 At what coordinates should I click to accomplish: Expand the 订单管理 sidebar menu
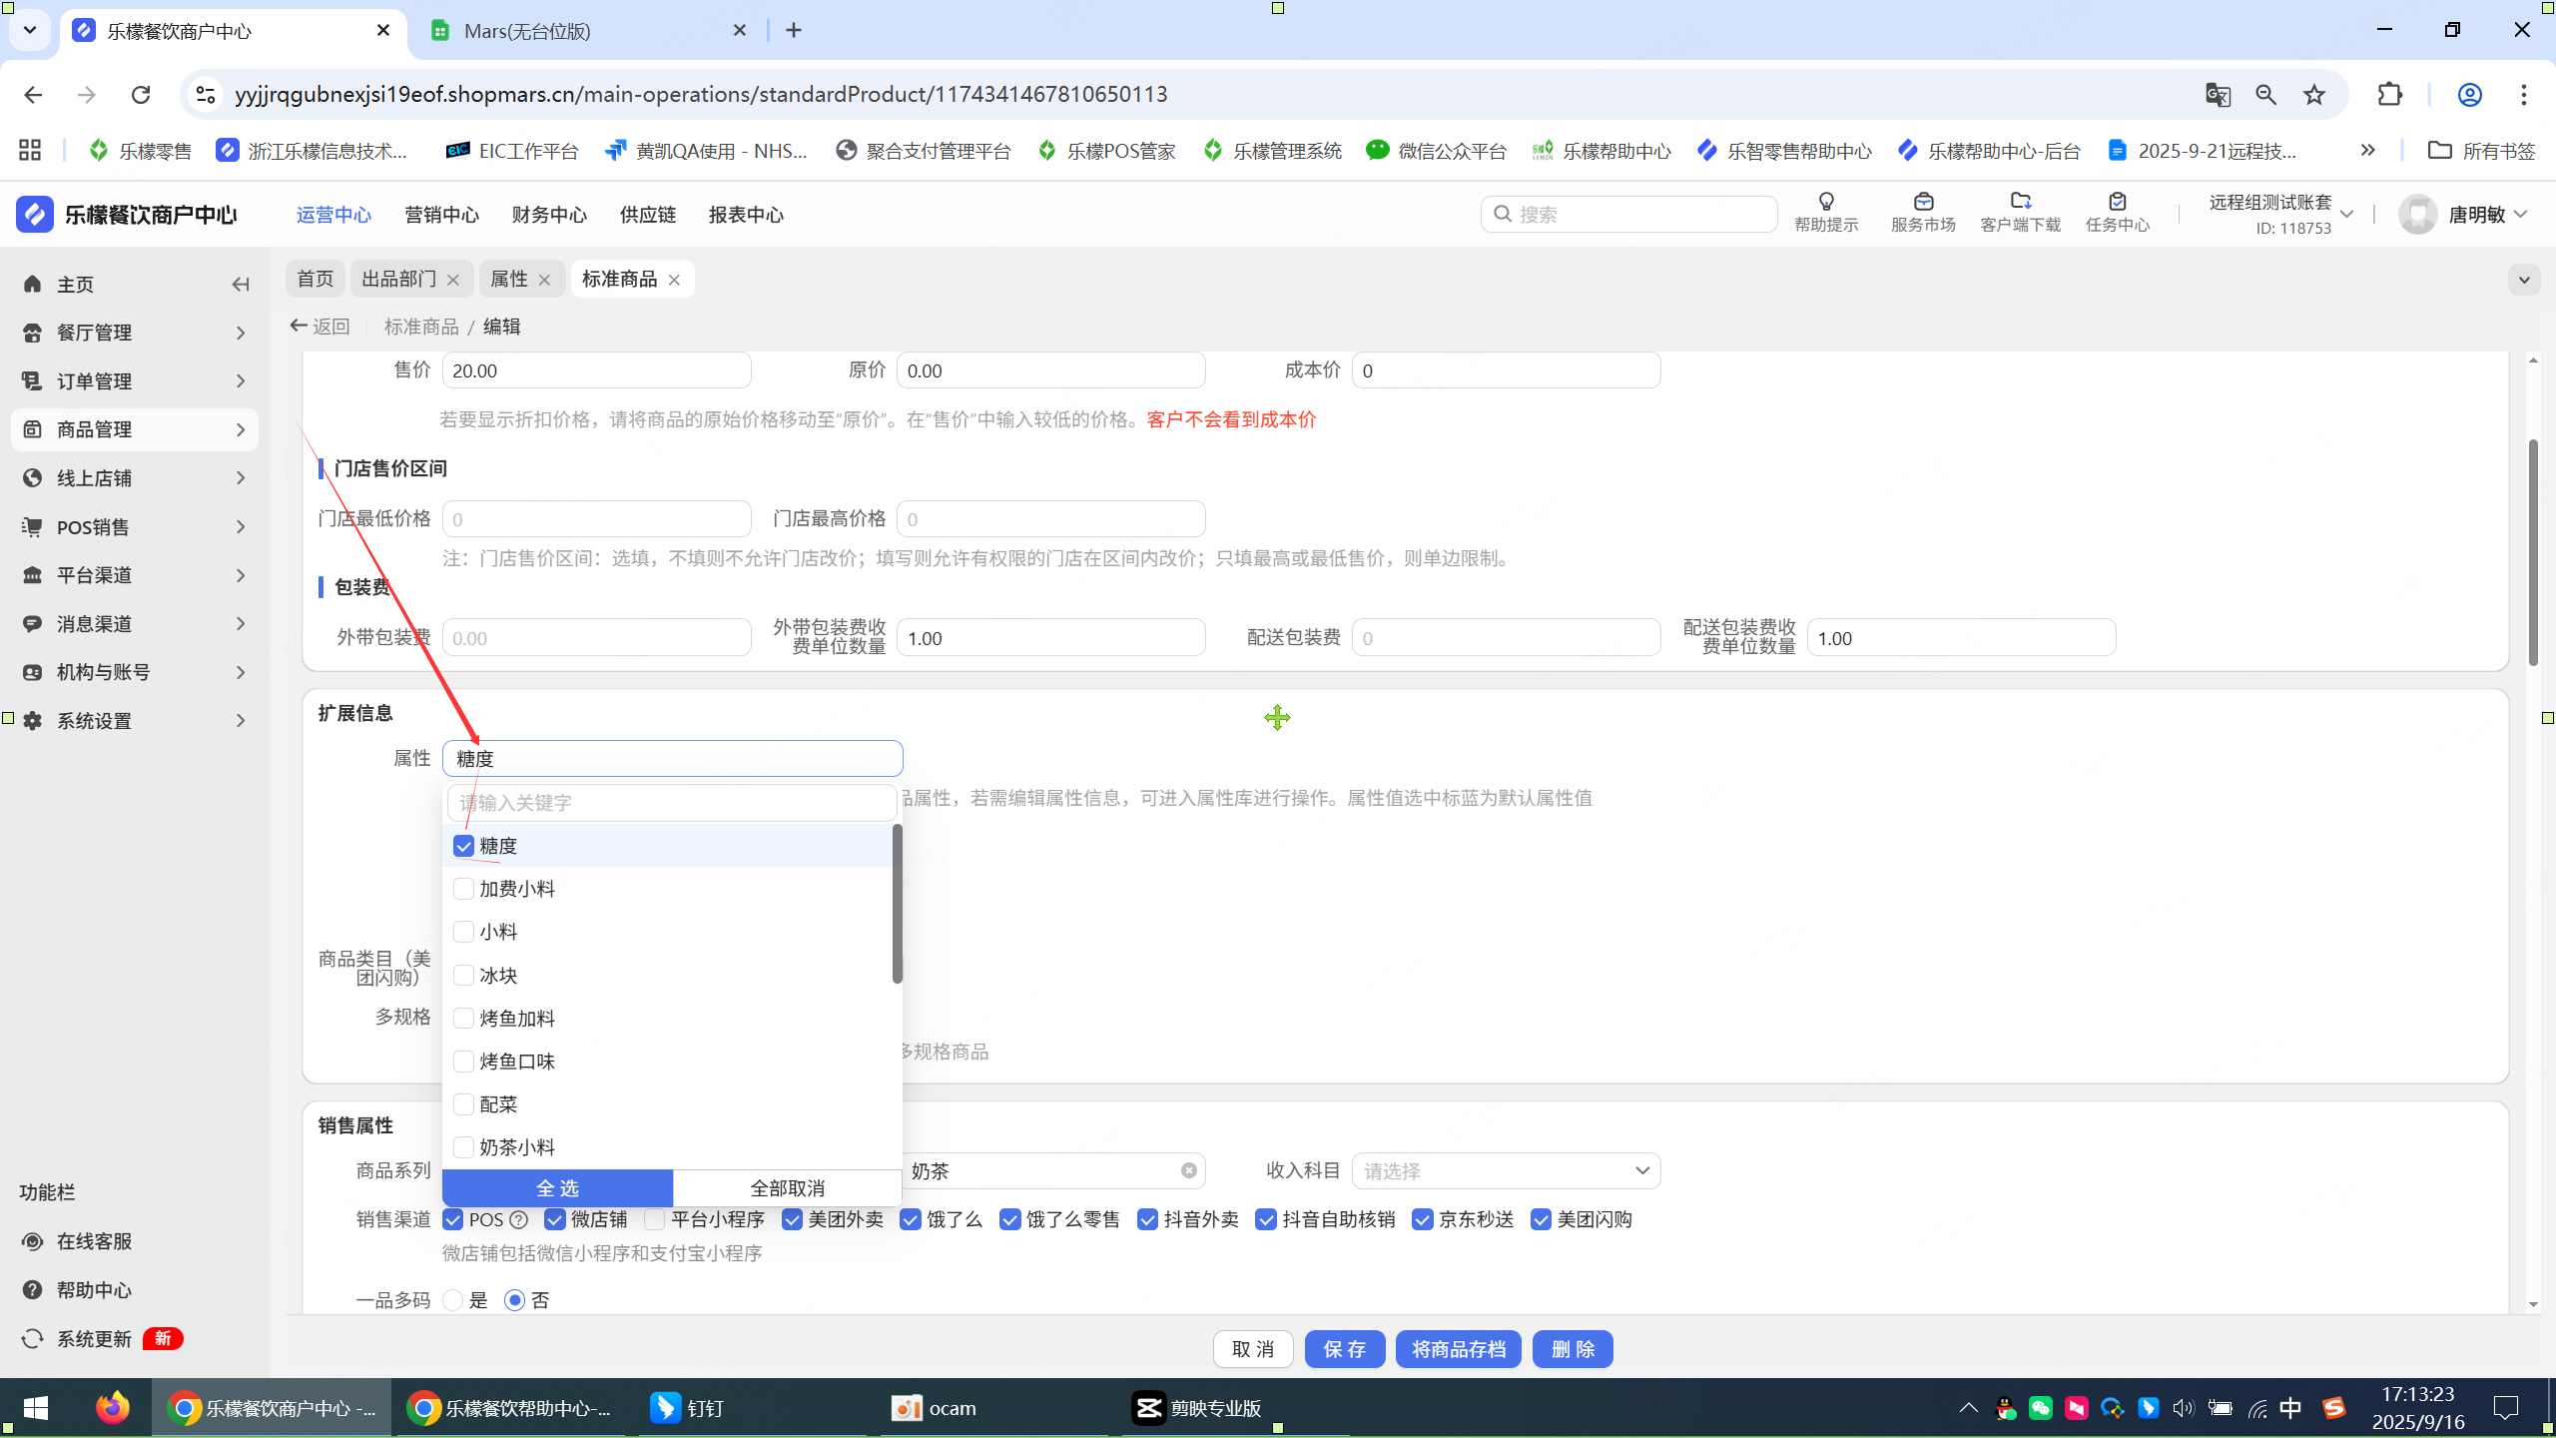coord(135,381)
